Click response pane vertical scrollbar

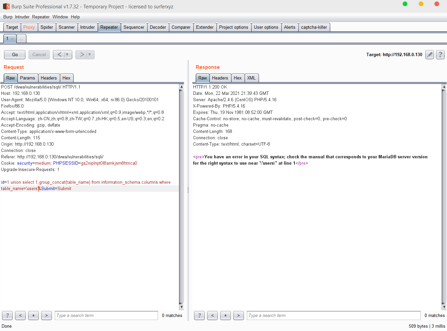tap(444, 197)
